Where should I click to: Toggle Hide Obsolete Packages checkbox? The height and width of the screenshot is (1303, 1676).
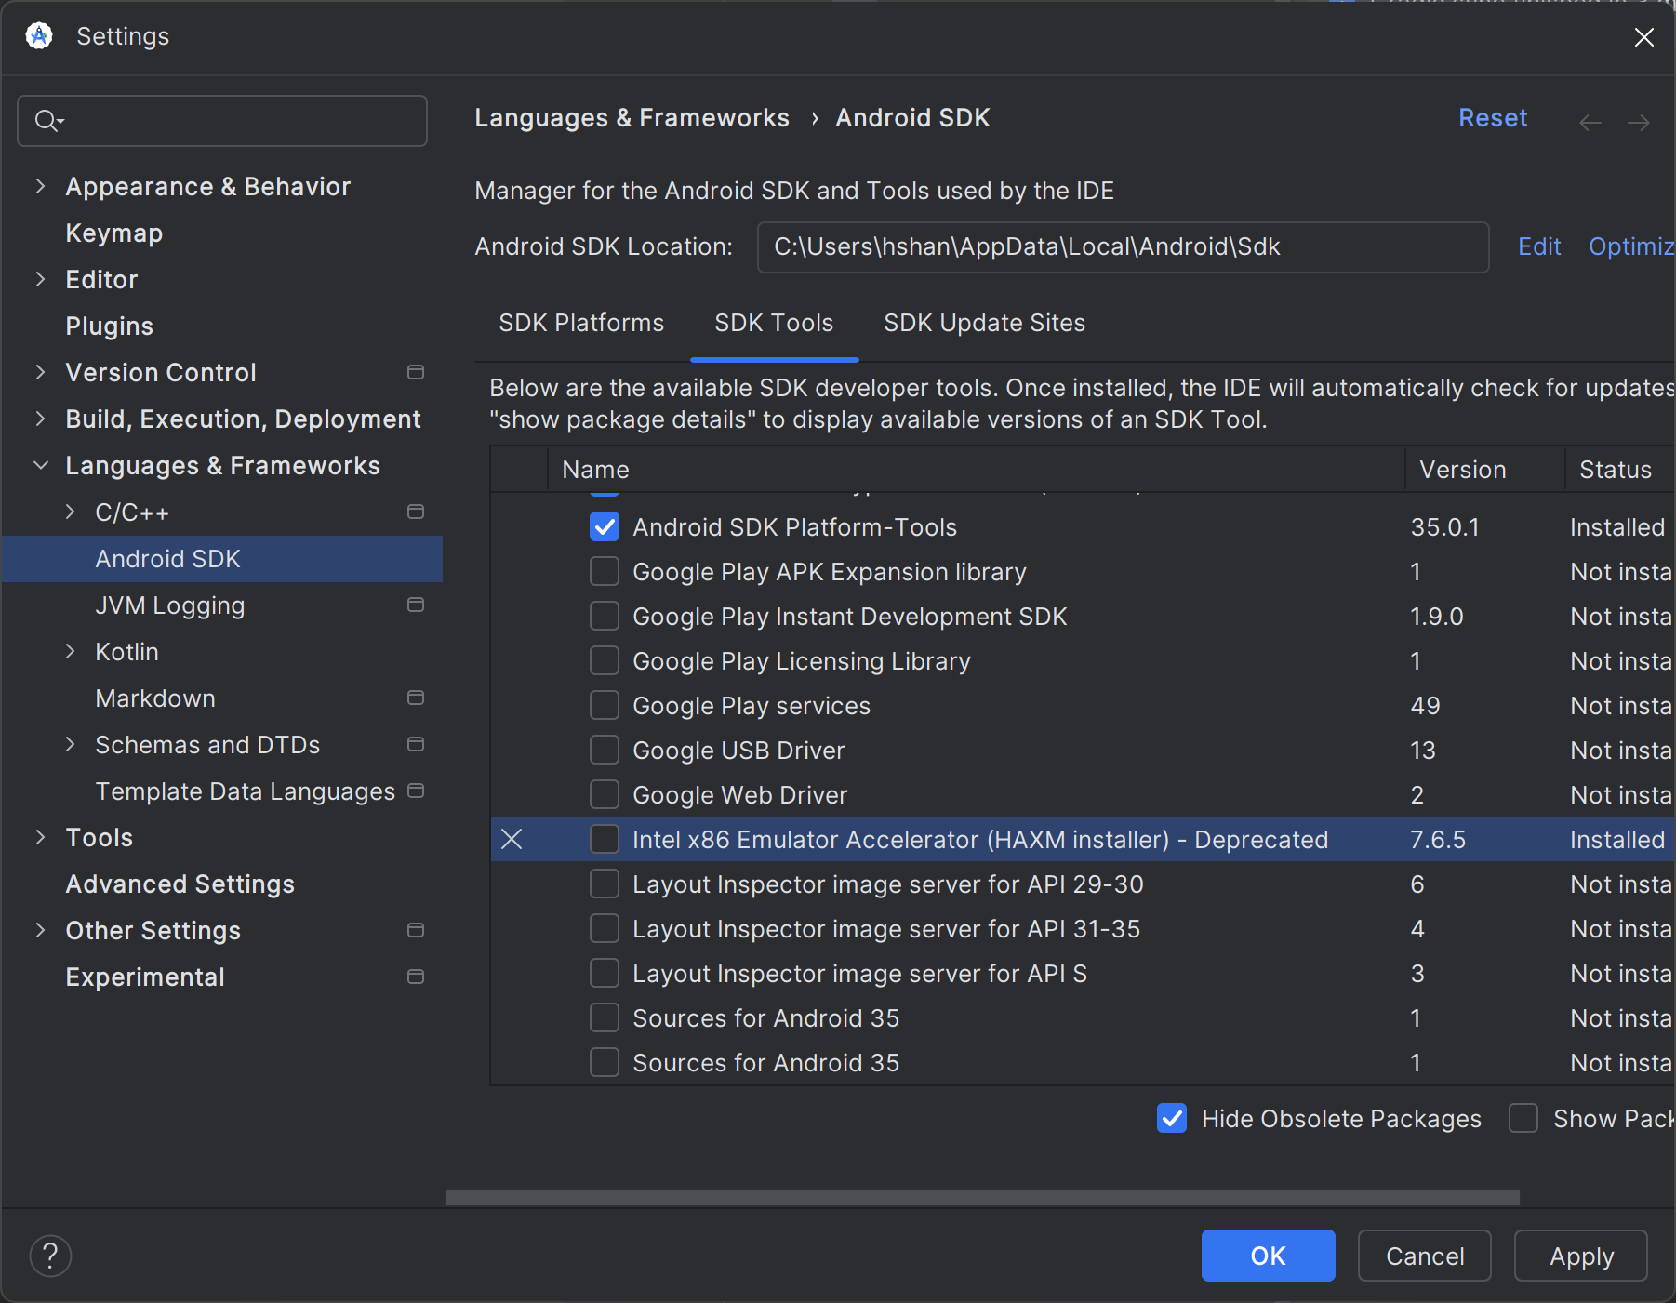click(x=1172, y=1118)
